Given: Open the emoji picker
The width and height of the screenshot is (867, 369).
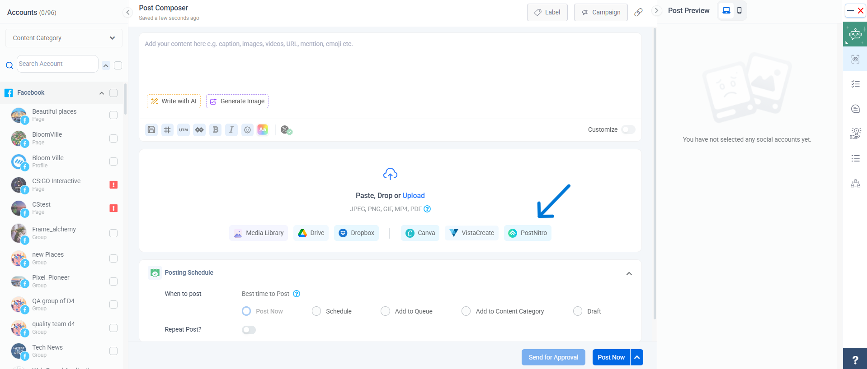Looking at the screenshot, I should (x=247, y=130).
